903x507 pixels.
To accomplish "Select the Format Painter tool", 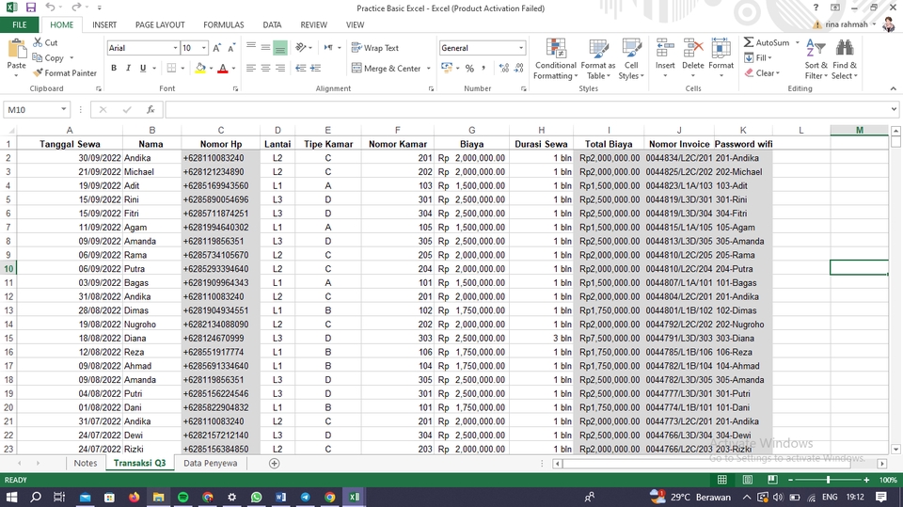I will point(65,73).
